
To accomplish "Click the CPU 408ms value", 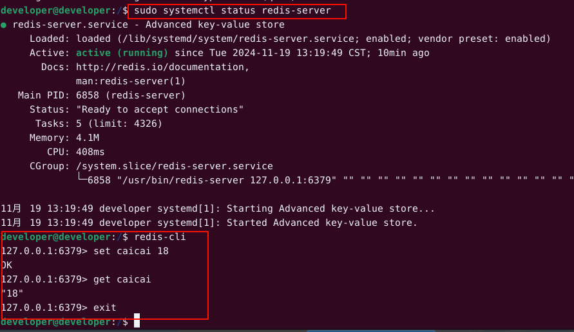I will tap(90, 152).
